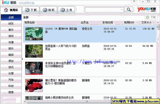Choose the 游戏 category

pos(11,36)
